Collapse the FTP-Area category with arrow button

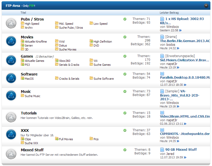pos(206,6)
